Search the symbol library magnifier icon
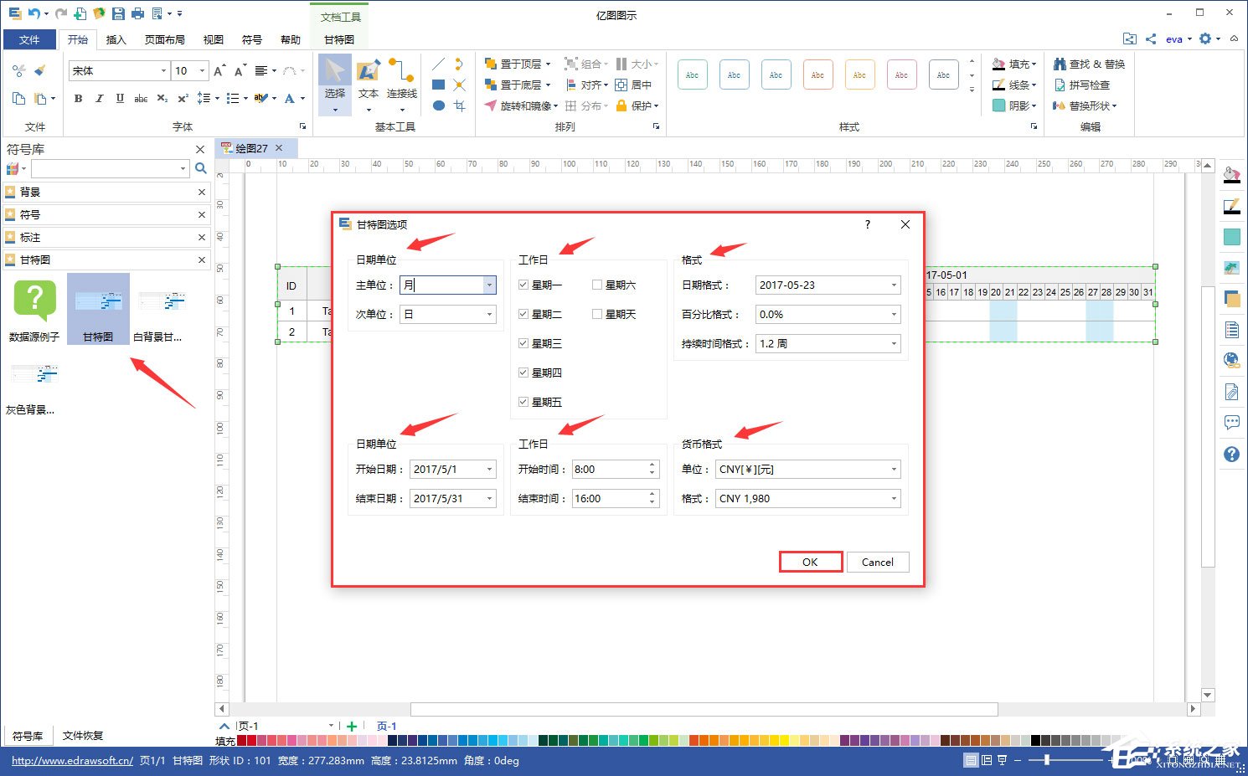This screenshot has width=1248, height=776. coord(201,168)
